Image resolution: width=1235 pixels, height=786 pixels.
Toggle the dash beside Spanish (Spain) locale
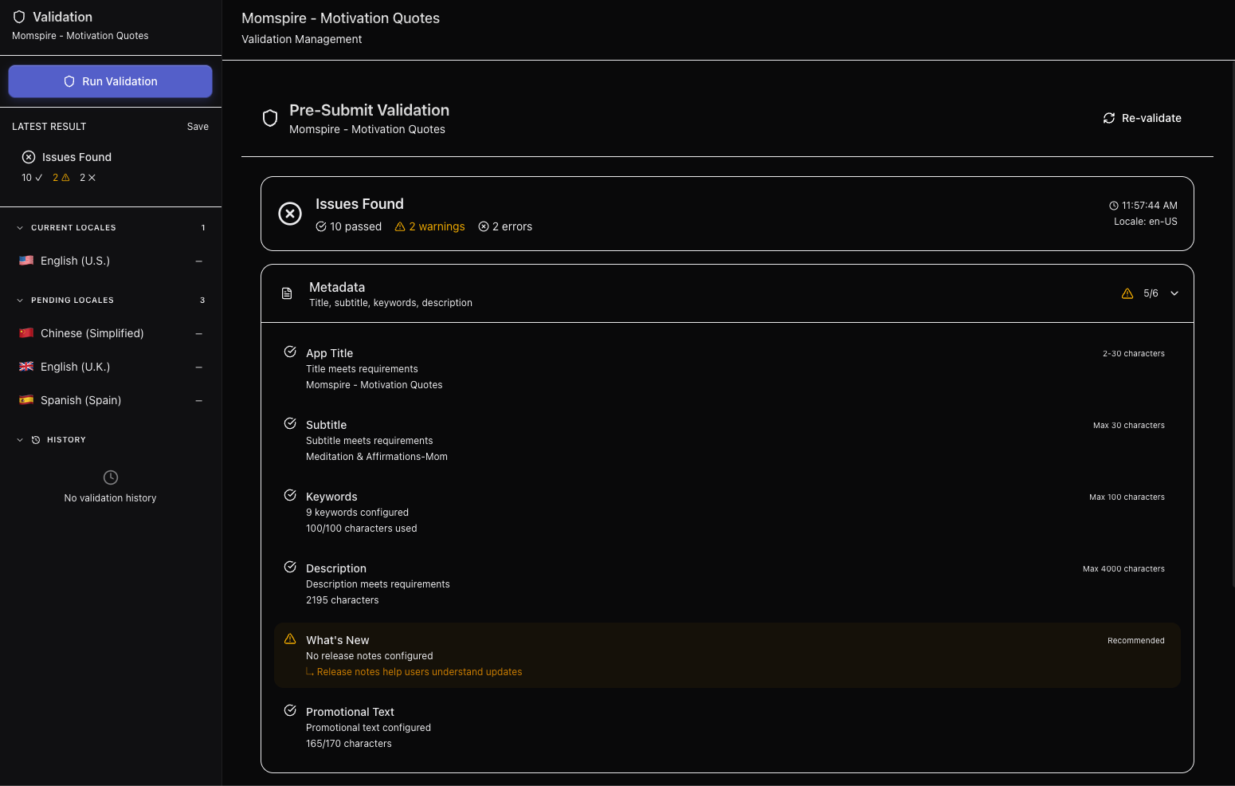click(x=198, y=400)
